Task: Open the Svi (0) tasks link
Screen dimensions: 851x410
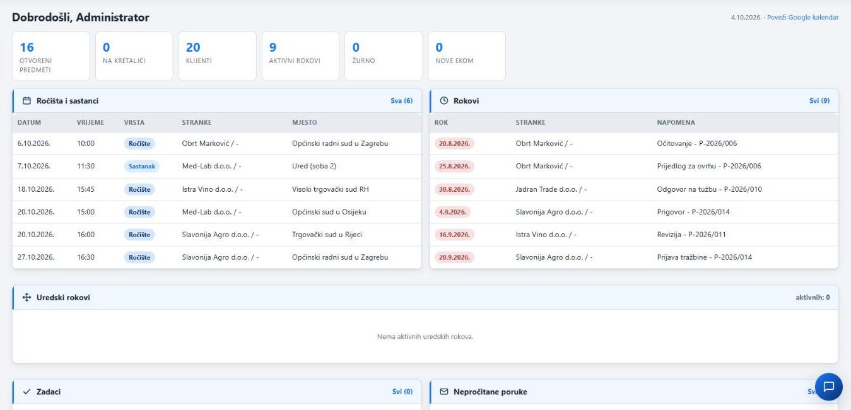Action: click(402, 392)
